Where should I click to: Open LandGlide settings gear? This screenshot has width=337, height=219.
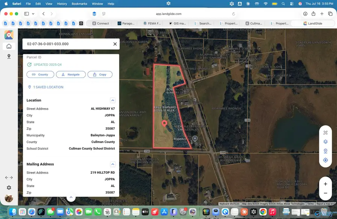pos(9,188)
